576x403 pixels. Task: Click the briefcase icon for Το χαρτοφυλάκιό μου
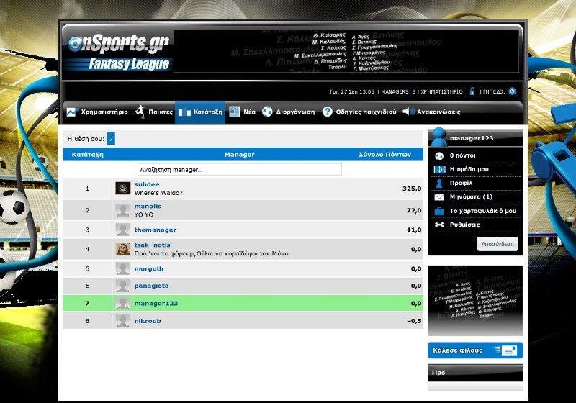(x=439, y=212)
